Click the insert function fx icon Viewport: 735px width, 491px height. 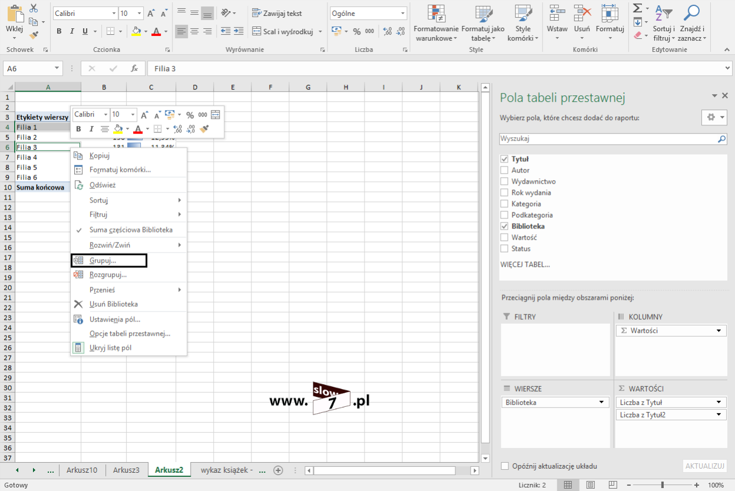pos(134,68)
